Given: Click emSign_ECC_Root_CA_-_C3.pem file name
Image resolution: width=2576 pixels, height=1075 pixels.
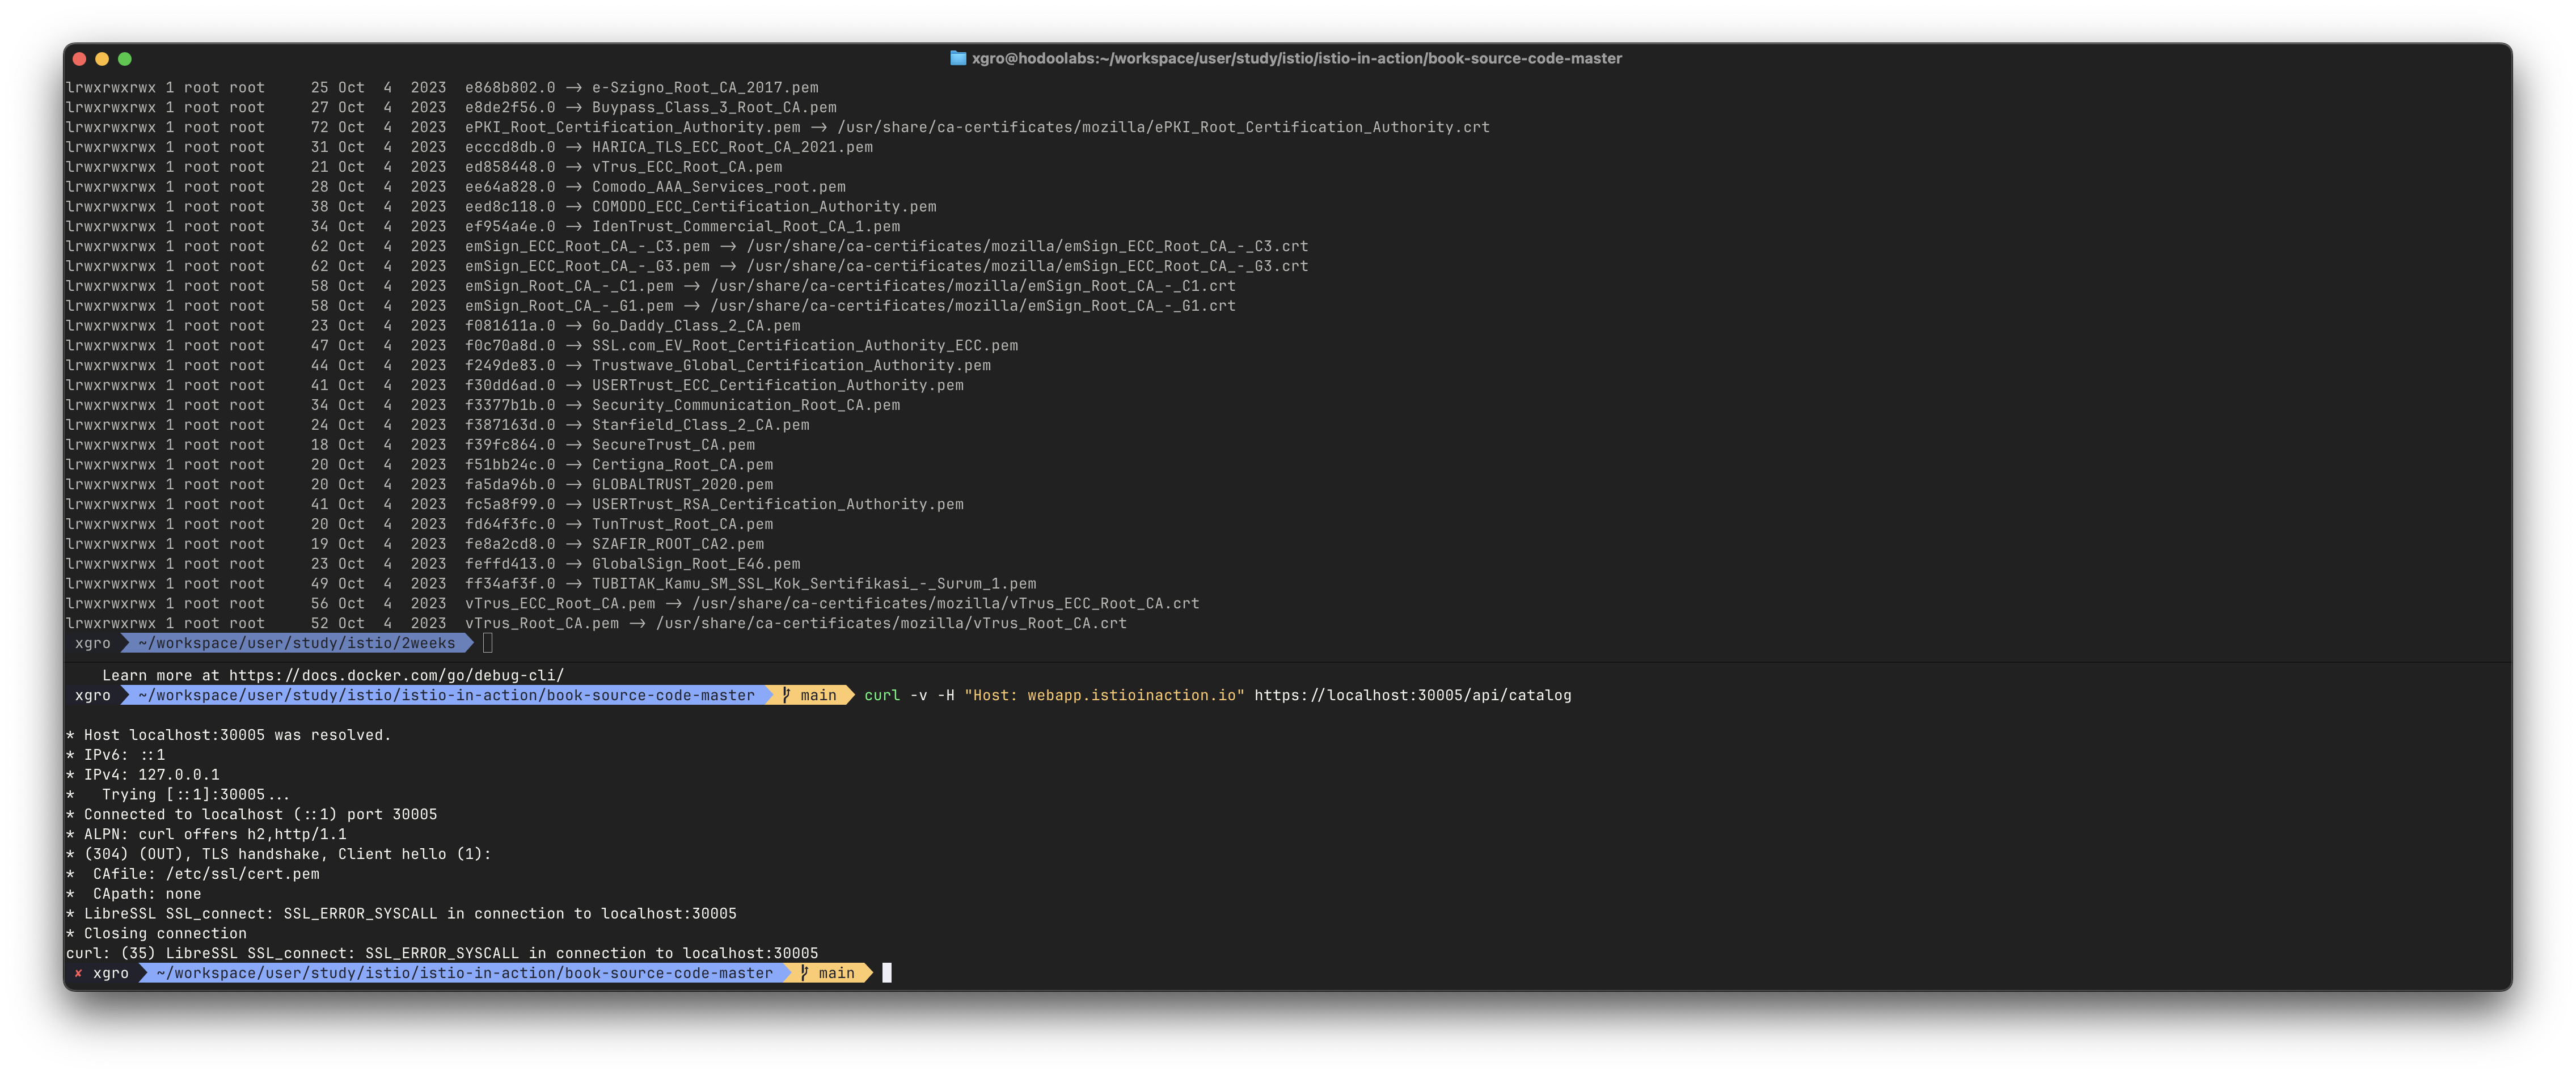Looking at the screenshot, I should tap(587, 247).
